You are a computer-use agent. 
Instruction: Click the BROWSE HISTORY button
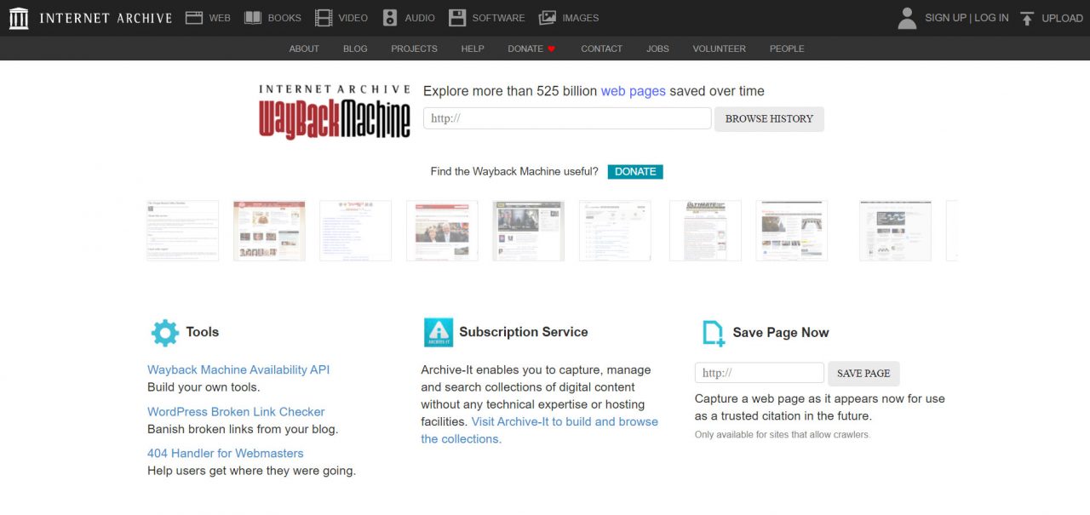click(769, 119)
